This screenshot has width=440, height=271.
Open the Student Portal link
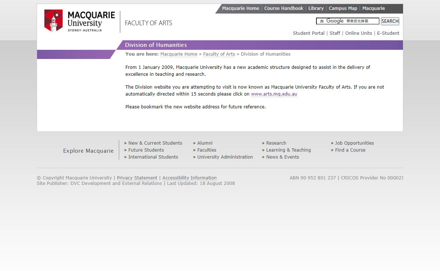308,33
